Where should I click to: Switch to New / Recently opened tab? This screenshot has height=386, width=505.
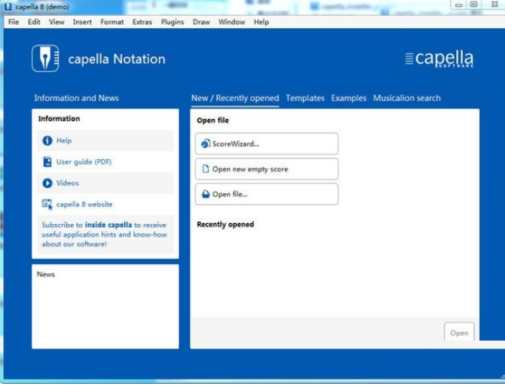point(235,98)
